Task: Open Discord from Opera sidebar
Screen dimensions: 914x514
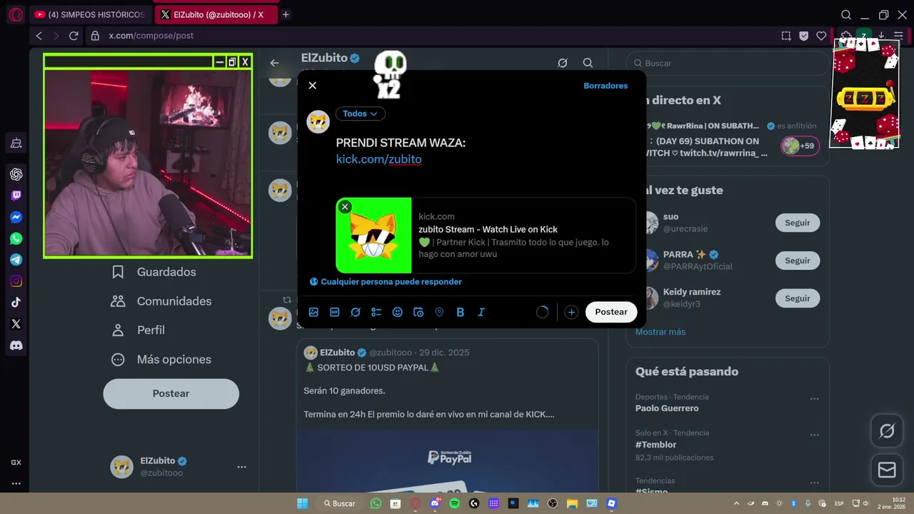Action: pos(16,346)
